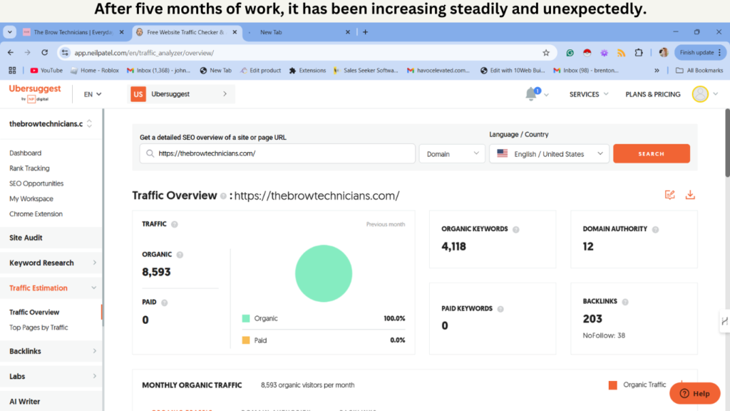The height and width of the screenshot is (411, 730).
Task: Reload the page with the refresh icon
Action: [x=44, y=53]
